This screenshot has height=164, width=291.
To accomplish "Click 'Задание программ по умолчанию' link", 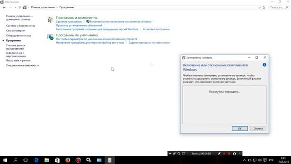I will click(x=149, y=42).
